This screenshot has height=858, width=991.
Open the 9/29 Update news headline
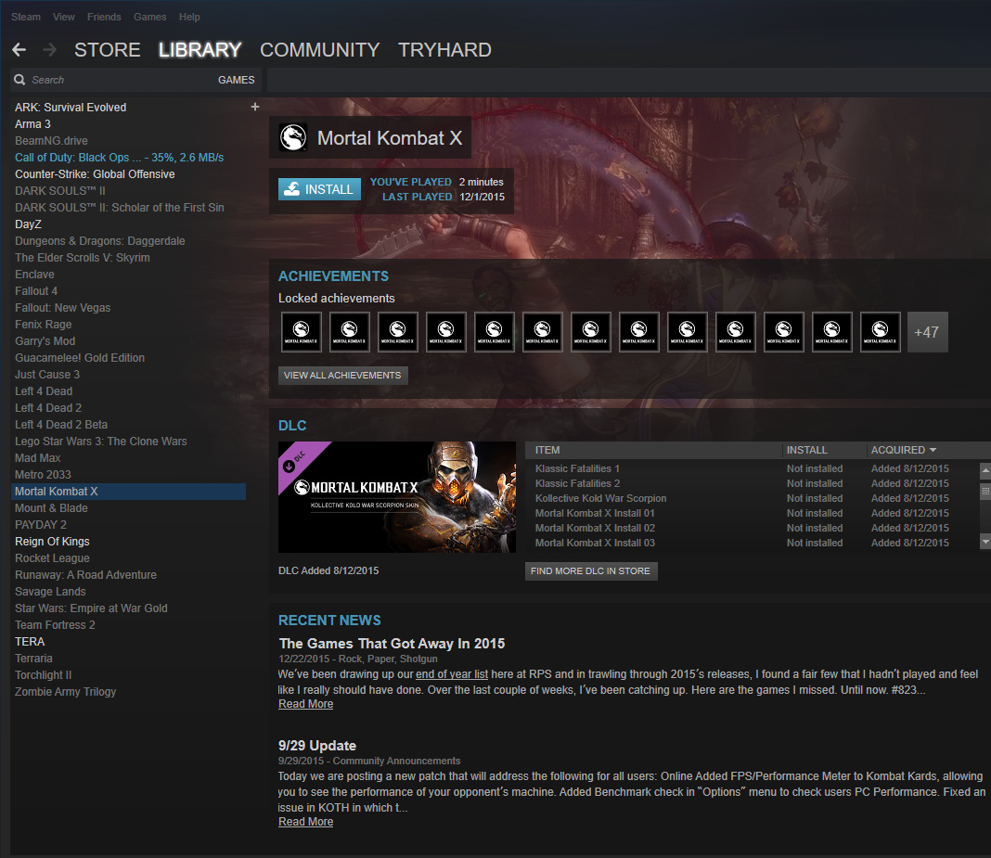click(x=317, y=746)
